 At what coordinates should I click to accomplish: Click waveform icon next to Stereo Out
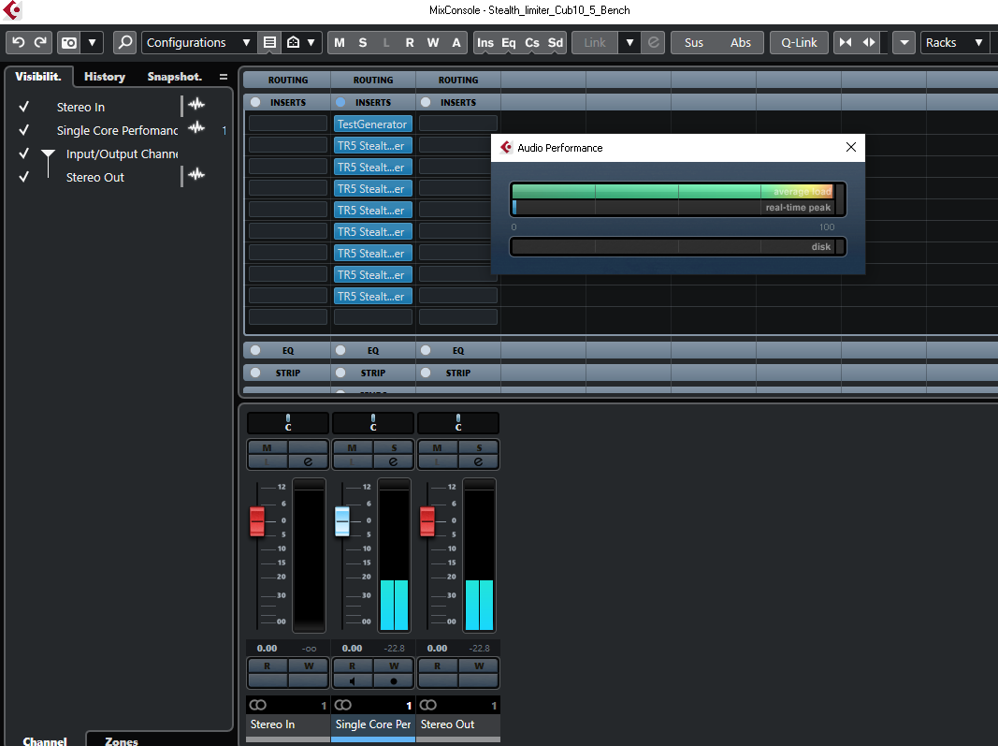[x=196, y=174]
